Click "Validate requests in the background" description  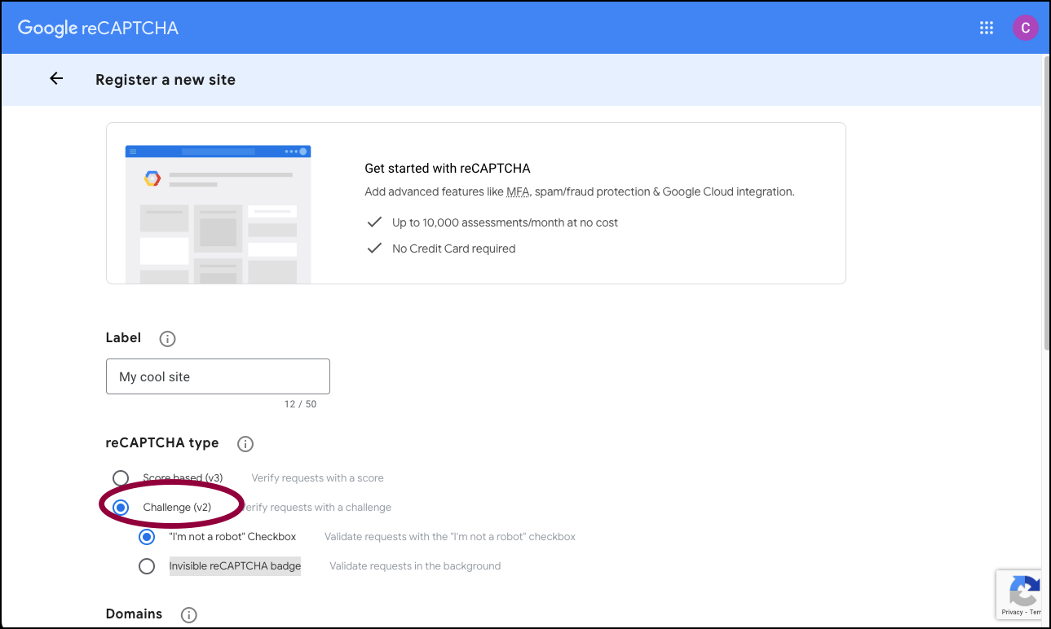pyautogui.click(x=415, y=566)
